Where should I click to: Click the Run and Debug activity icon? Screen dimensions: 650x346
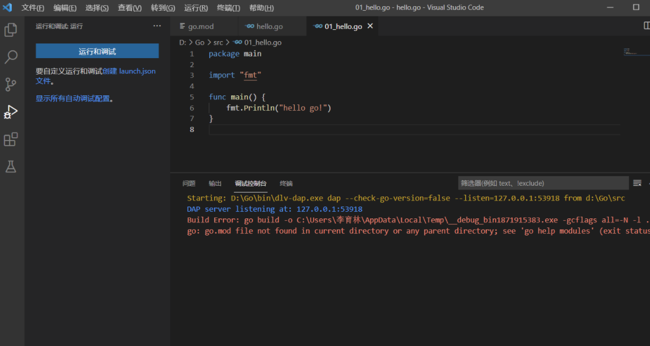pos(11,112)
